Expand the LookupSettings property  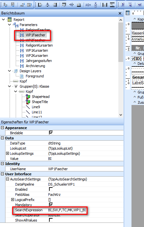tap(7, 153)
